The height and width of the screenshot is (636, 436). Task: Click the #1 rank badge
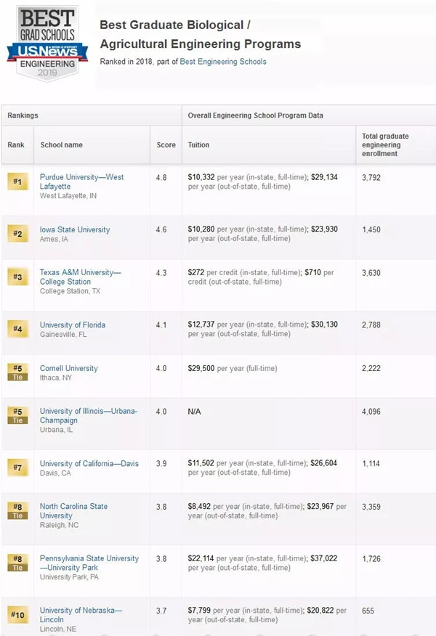[x=17, y=182]
